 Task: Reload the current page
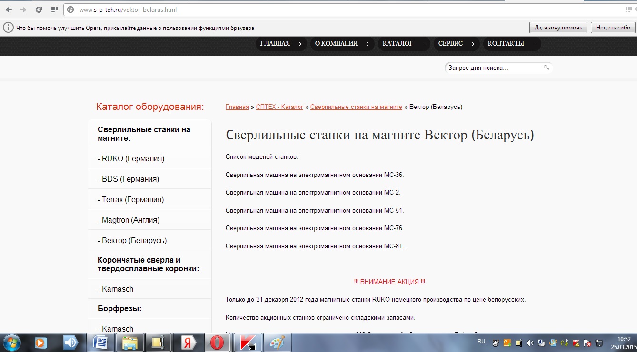[x=39, y=10]
